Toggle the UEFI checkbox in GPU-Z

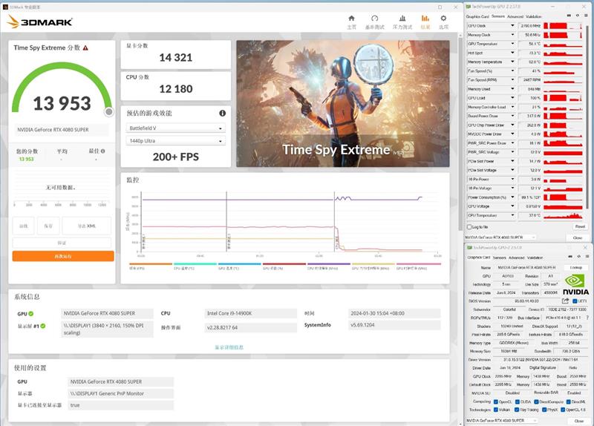575,301
